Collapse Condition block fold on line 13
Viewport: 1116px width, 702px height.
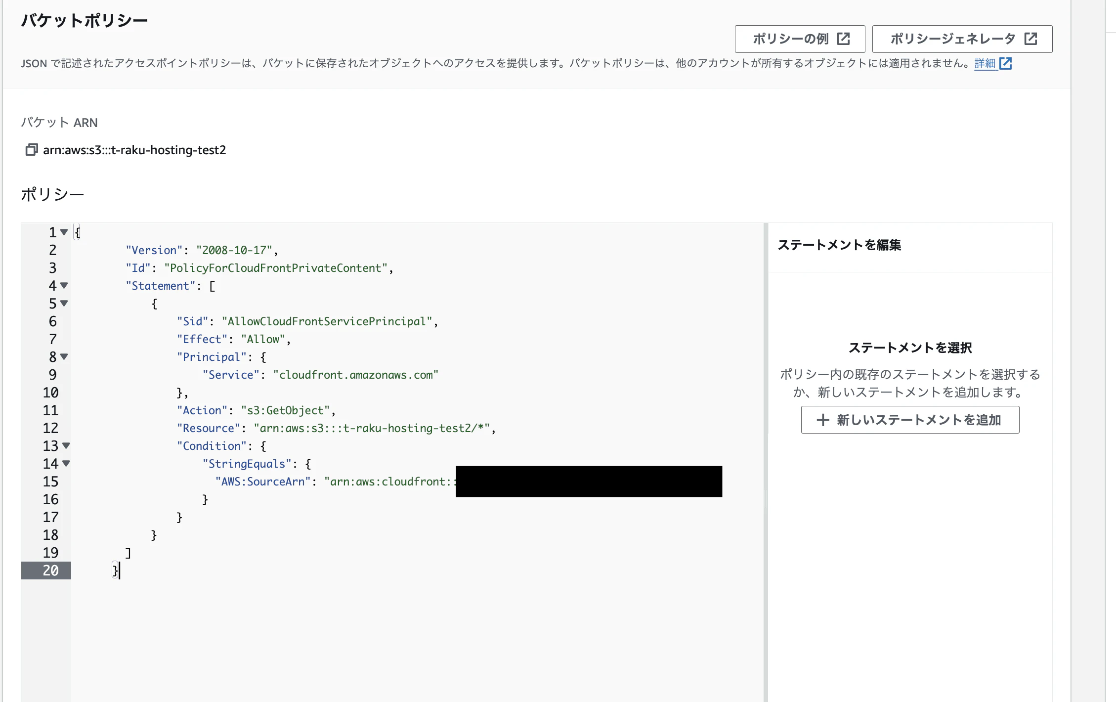click(x=66, y=445)
